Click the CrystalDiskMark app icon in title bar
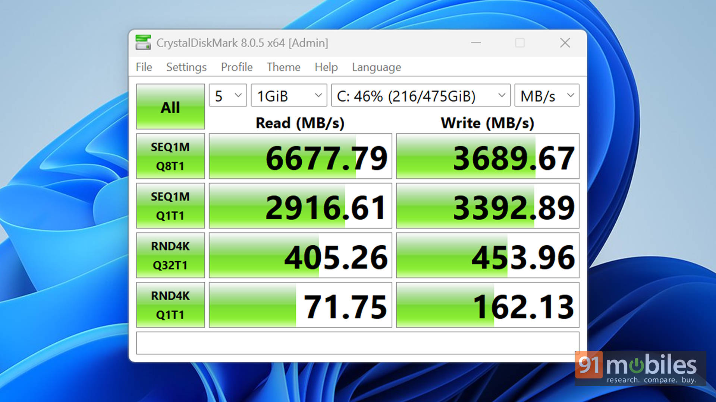The image size is (716, 402). point(143,43)
